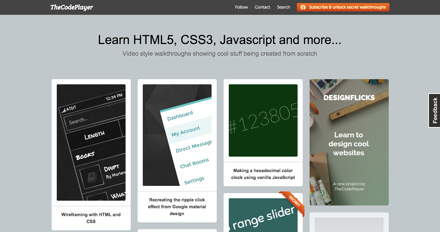Click the Learn HTML5, CSS3, Javascript headline
Viewport: 440px width, 232px height.
tap(220, 40)
